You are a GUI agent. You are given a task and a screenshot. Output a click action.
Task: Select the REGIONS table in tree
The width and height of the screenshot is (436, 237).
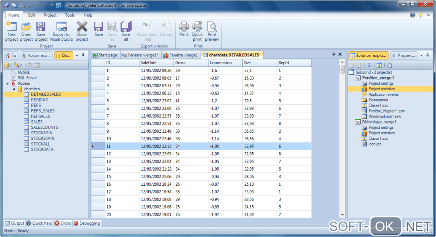click(x=39, y=100)
